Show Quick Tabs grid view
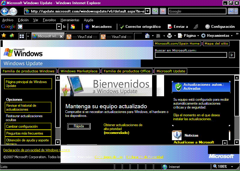 tap(22, 36)
